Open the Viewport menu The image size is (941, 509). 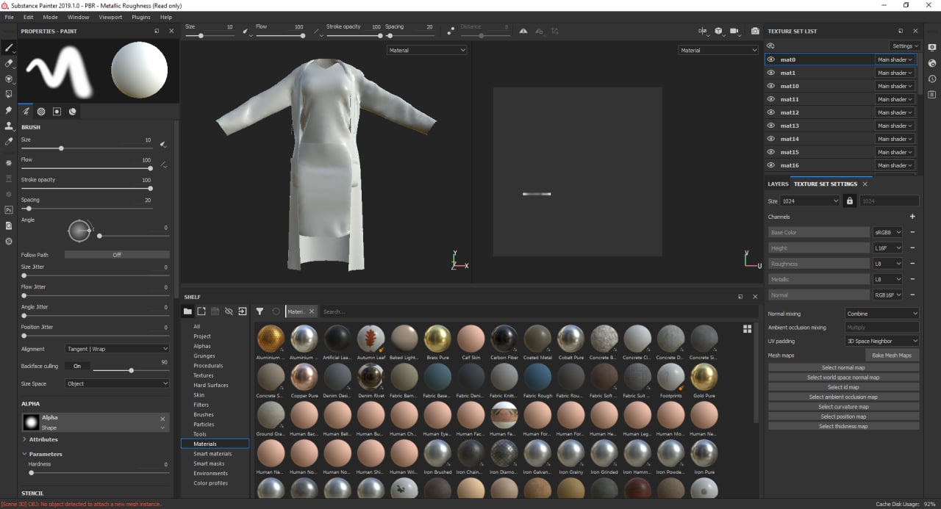(110, 17)
